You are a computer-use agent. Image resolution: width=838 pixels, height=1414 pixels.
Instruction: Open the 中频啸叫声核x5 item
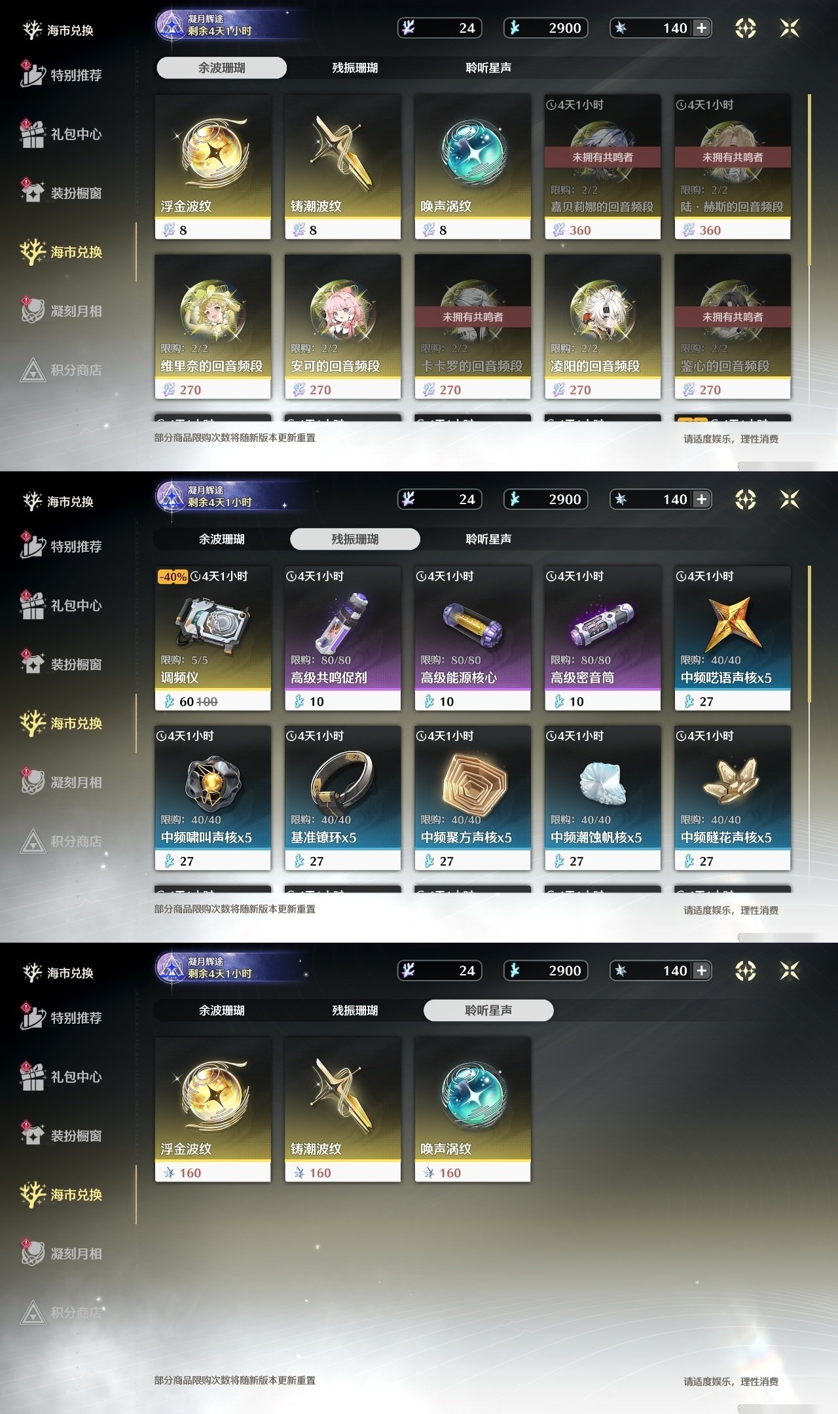point(213,798)
